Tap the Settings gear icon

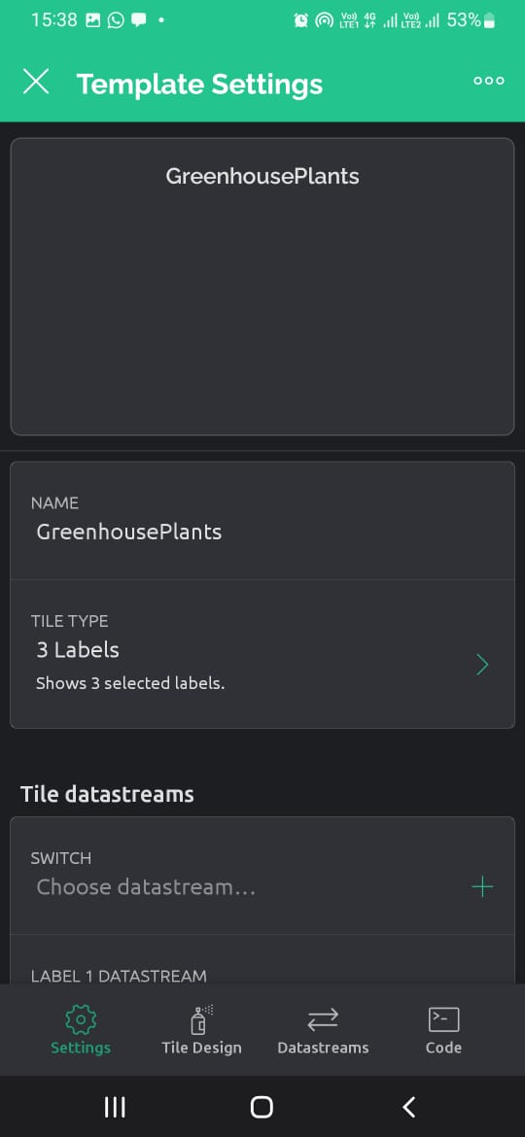click(81, 1020)
